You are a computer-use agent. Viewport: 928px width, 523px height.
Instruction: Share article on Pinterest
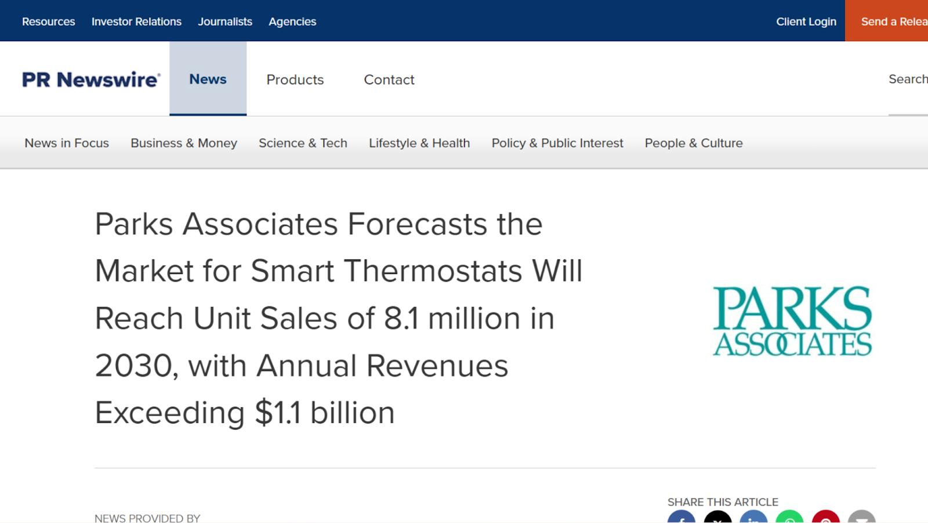pyautogui.click(x=826, y=517)
